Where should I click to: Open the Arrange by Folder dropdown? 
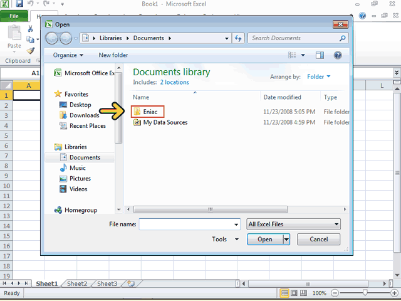pos(319,77)
